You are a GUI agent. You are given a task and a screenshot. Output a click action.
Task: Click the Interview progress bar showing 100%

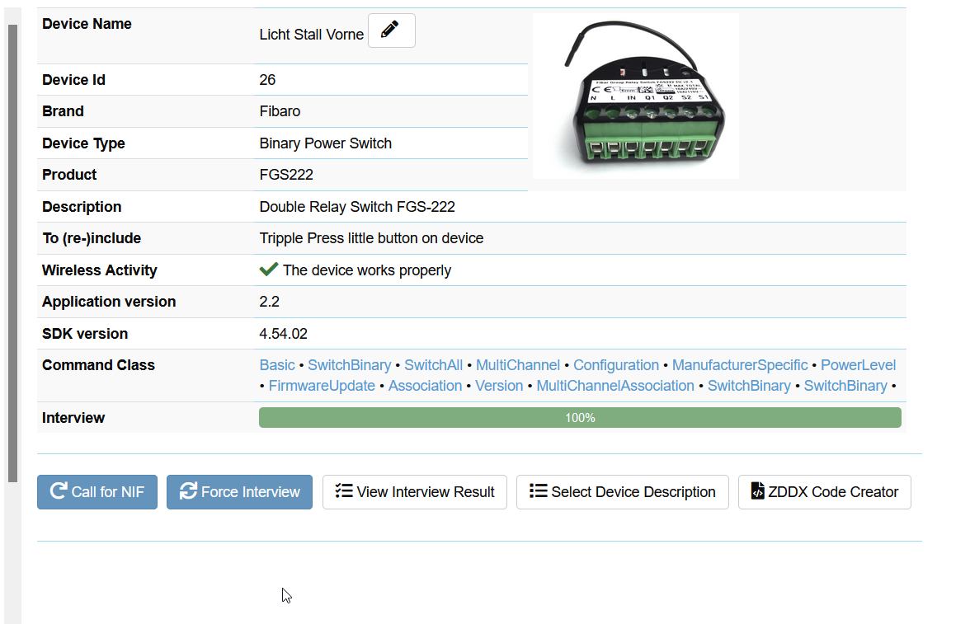580,417
